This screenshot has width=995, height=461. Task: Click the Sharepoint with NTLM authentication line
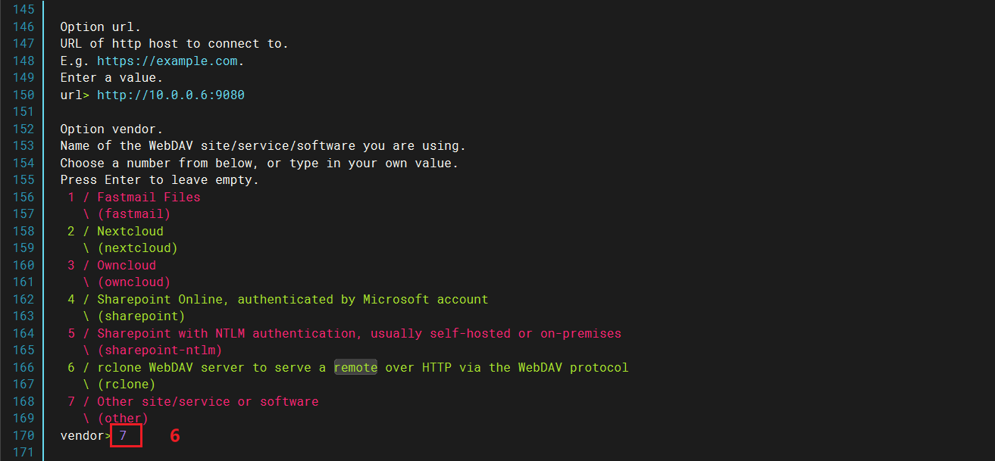click(x=358, y=333)
